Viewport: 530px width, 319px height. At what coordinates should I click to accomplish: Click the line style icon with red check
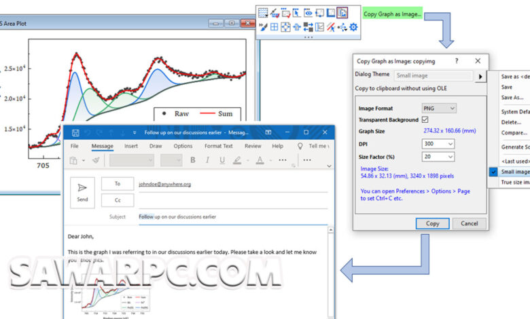point(274,13)
